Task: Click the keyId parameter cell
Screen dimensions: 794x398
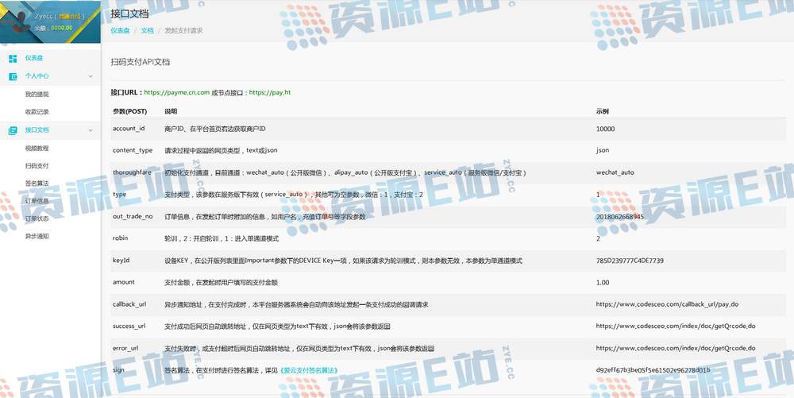Action: click(121, 261)
